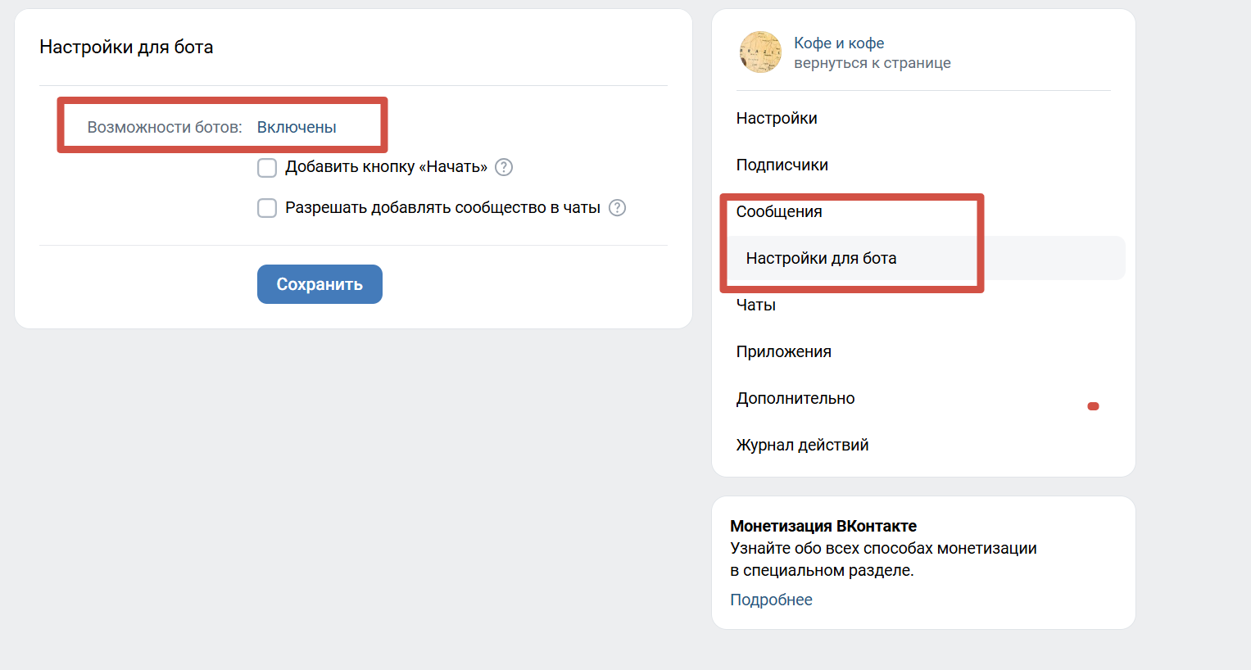Click вернуться к странице link
This screenshot has width=1251, height=670.
point(872,63)
